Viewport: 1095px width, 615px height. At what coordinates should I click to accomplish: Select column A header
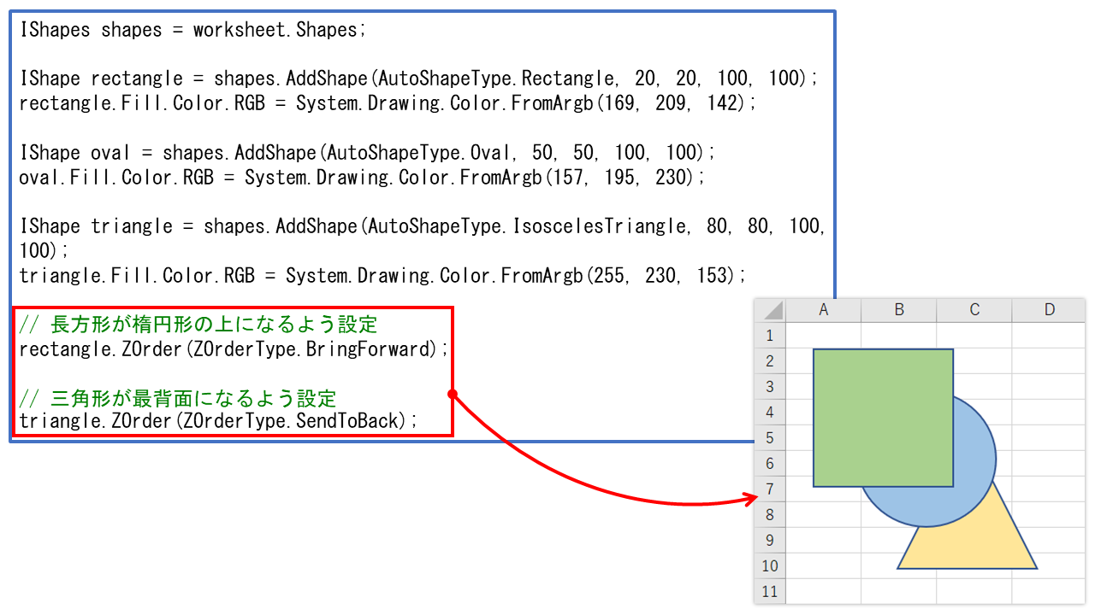point(823,310)
